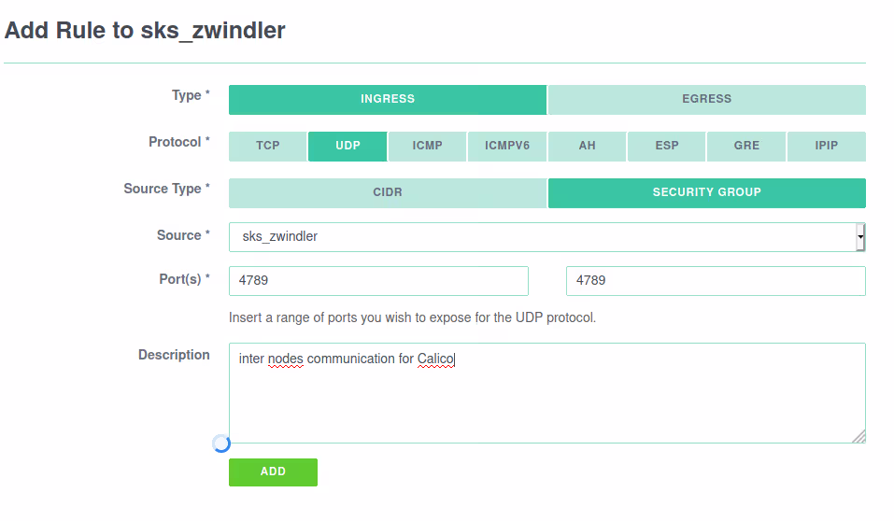Switch protocol to IPIP
This screenshot has width=894, height=521.
click(826, 146)
